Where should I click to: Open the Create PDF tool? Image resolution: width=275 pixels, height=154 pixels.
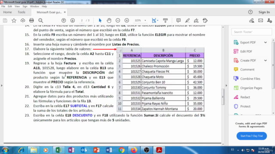point(248,60)
